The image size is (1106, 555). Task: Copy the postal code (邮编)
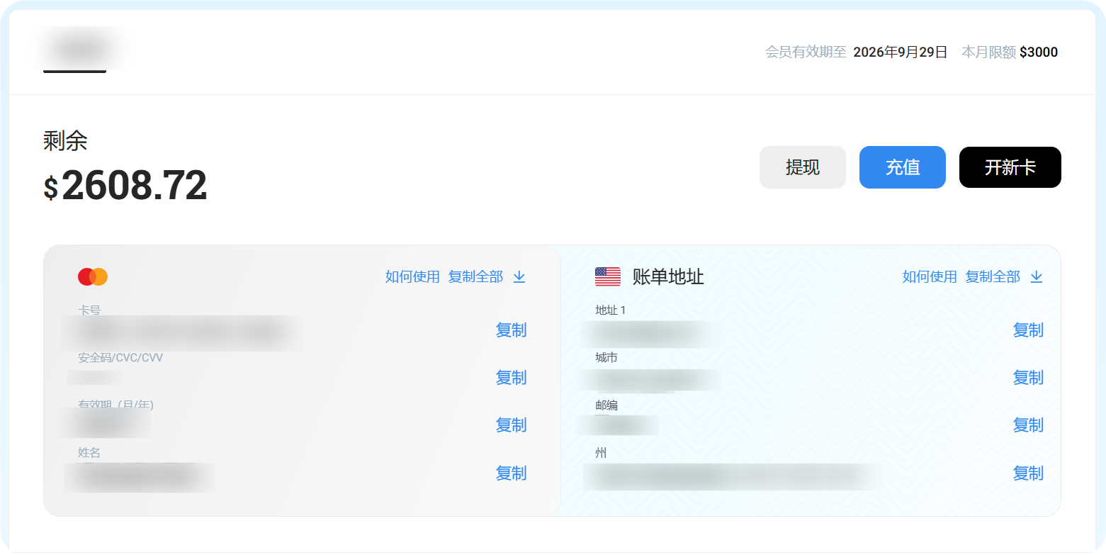click(x=1028, y=425)
